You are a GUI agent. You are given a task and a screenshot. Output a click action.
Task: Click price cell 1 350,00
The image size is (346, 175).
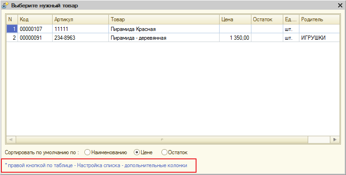[235, 38]
